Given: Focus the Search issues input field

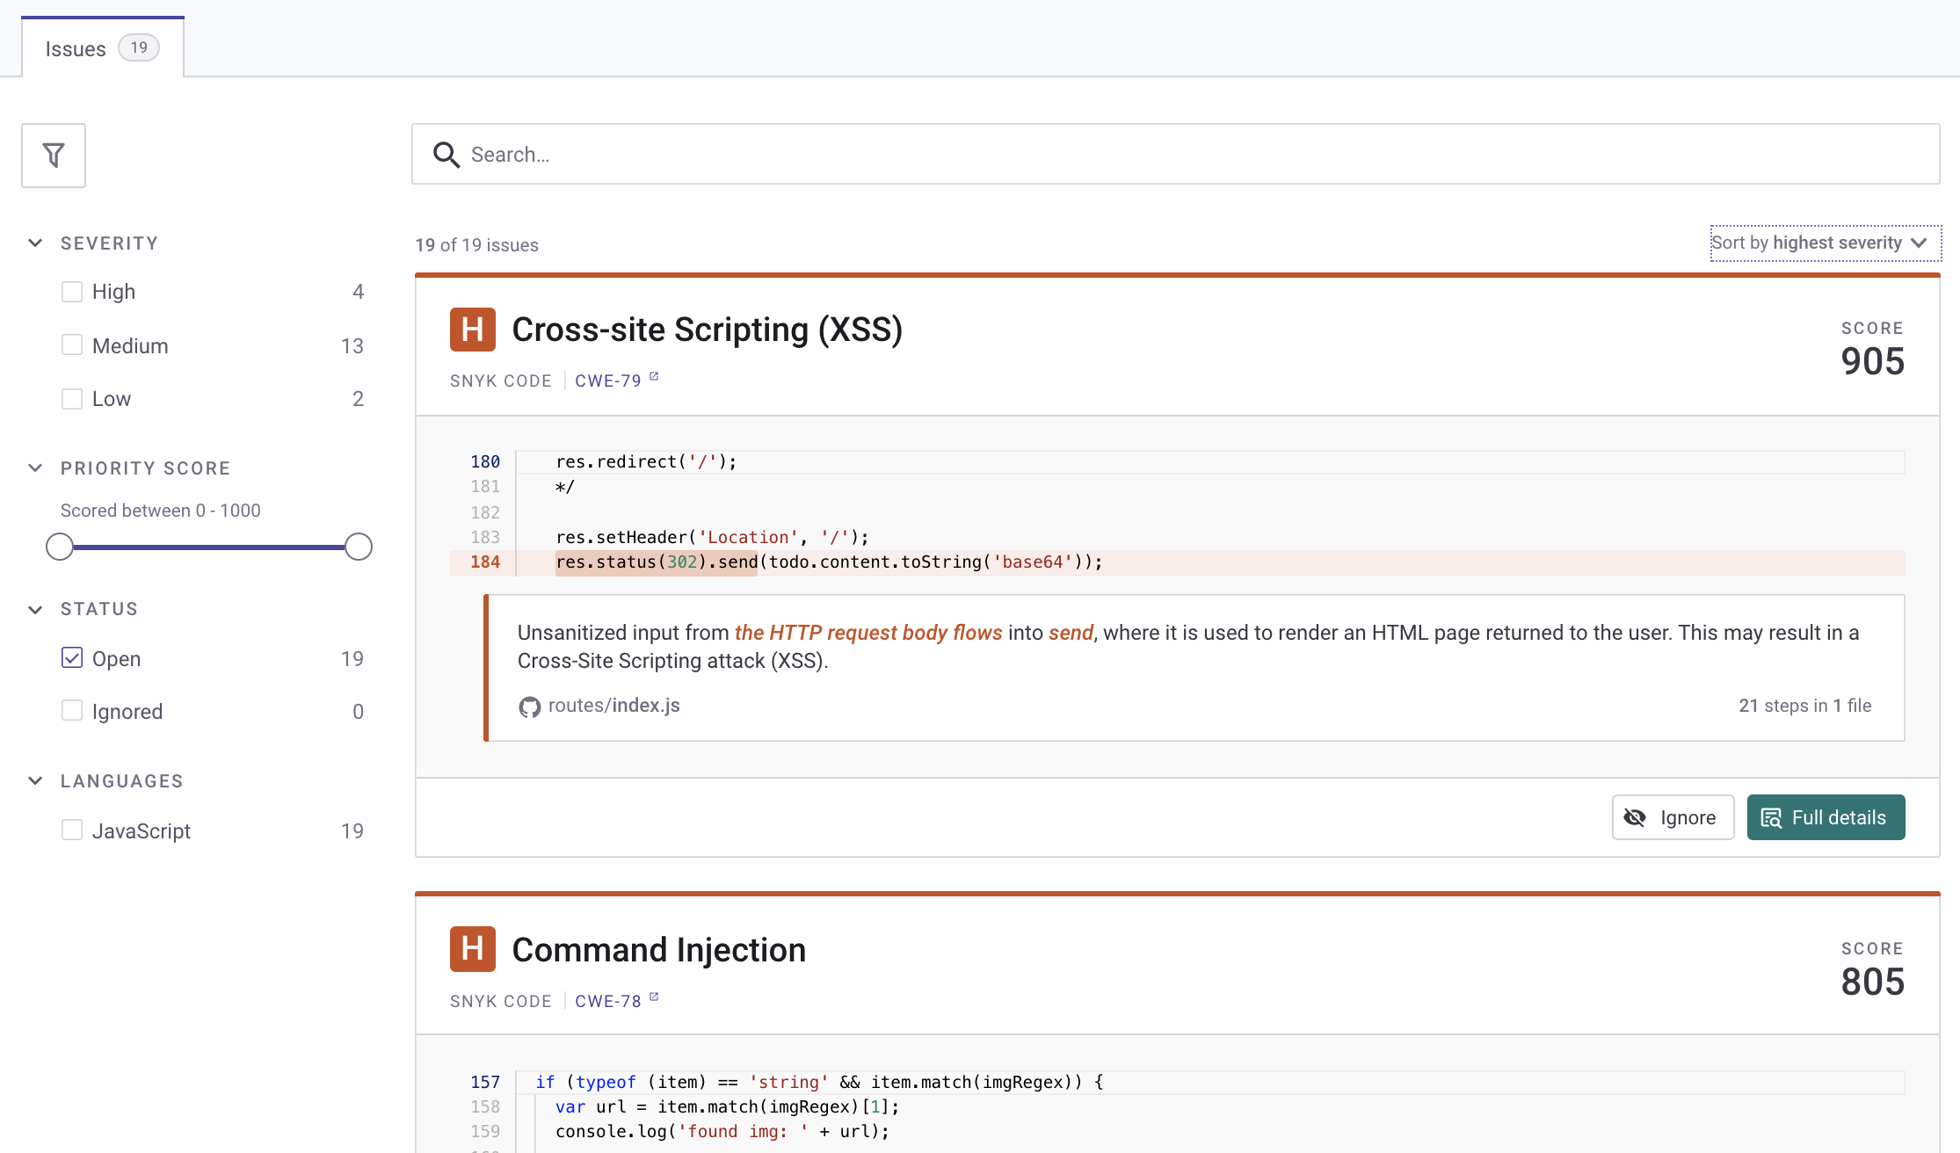Looking at the screenshot, I should pyautogui.click(x=1195, y=155).
